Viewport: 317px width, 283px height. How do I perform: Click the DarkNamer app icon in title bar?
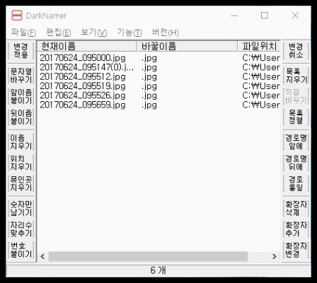17,16
